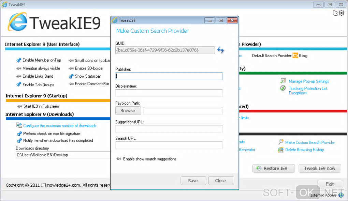Open Tracking Protection List Exceptions link
Screen dimensions: 348x201
(x=308, y=91)
